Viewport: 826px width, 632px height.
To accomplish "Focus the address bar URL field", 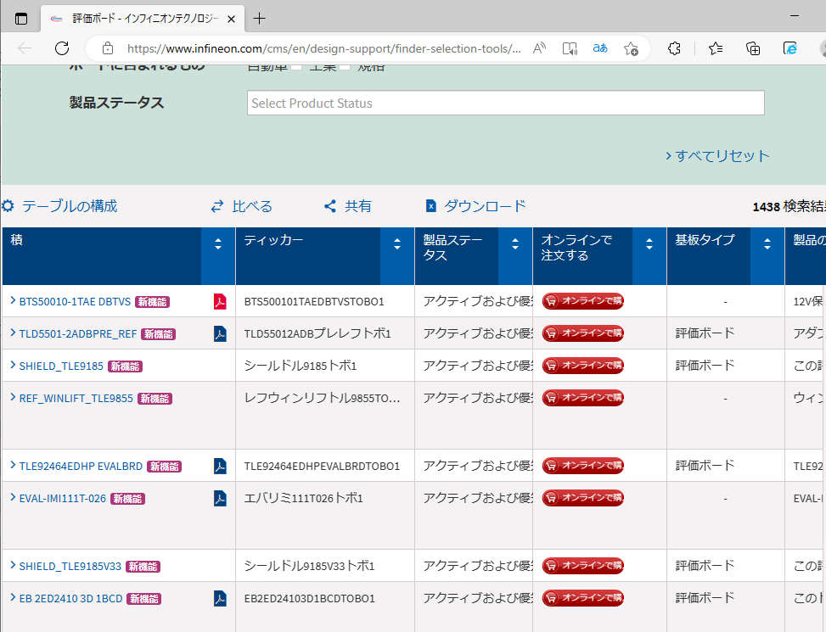I will click(x=324, y=48).
